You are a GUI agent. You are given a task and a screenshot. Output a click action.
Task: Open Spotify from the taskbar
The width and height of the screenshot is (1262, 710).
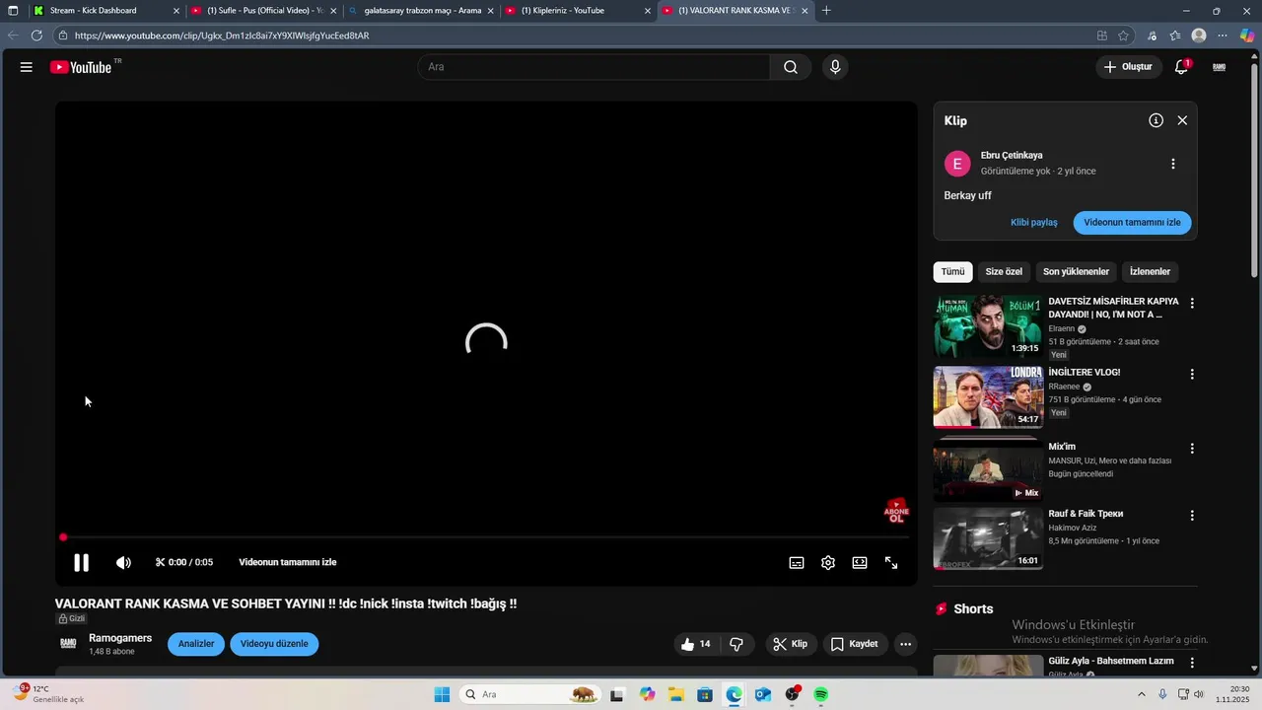coord(821,694)
